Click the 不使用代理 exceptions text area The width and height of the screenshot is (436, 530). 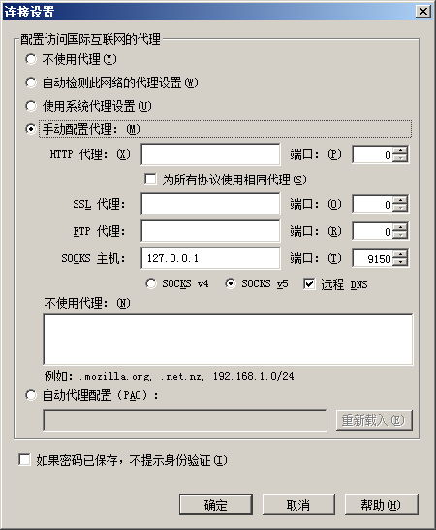(x=228, y=339)
